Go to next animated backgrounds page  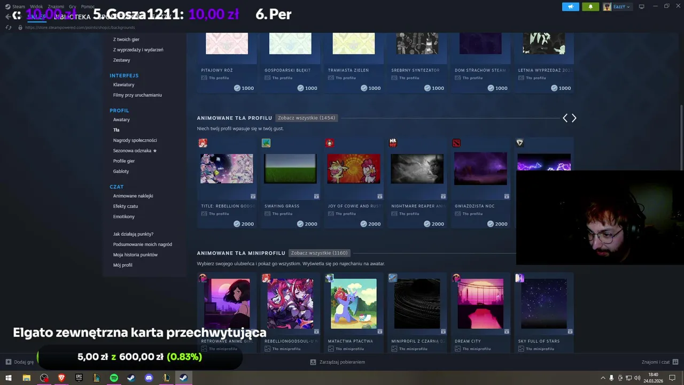[574, 118]
